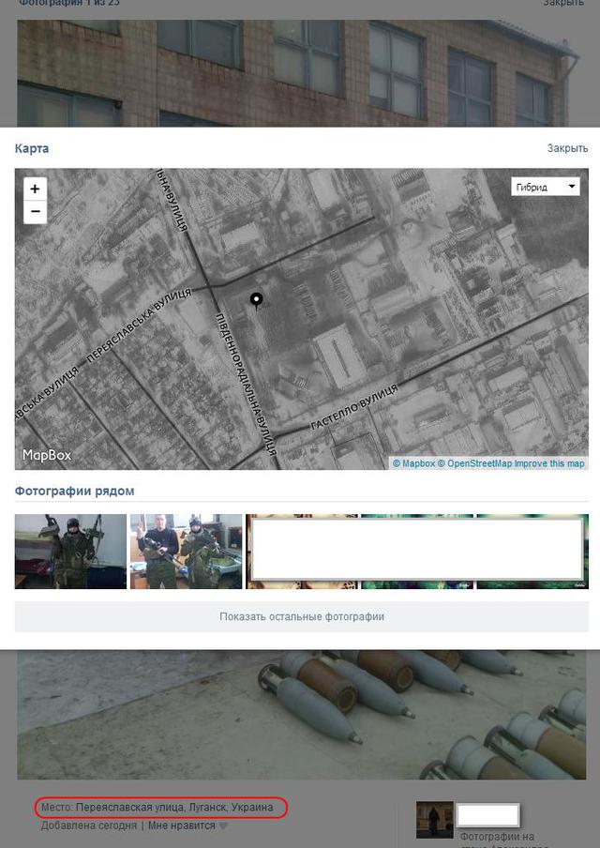Image resolution: width=600 pixels, height=848 pixels.
Task: Open second nearby photo with two men
Action: (x=186, y=552)
